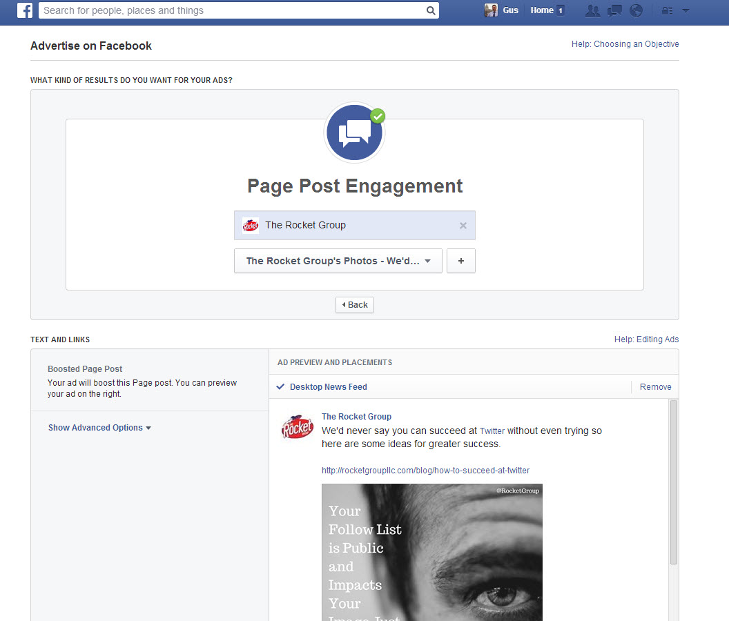Image resolution: width=729 pixels, height=621 pixels.
Task: Open The Rocket Group's Photos post dropdown
Action: coord(338,262)
